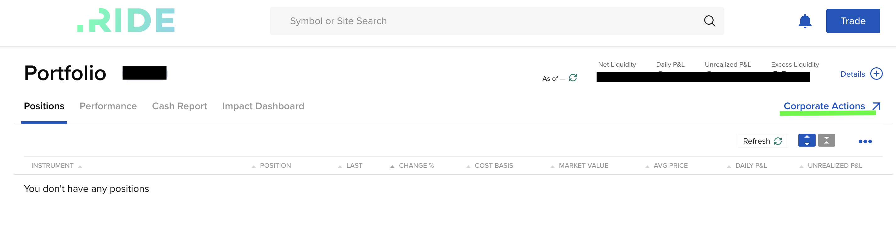
Task: Click the Corporate Actions external arrow icon
Action: pyautogui.click(x=876, y=106)
